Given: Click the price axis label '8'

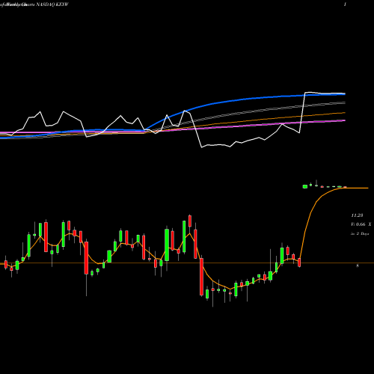Looking at the screenshot, I should click(x=358, y=266).
